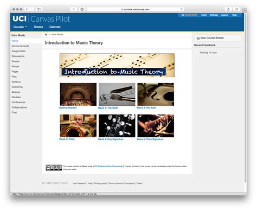Viewport: 257px width, 210px height.
Task: Click the guitar headstock Week 4 thumbnail
Action: 117,126
